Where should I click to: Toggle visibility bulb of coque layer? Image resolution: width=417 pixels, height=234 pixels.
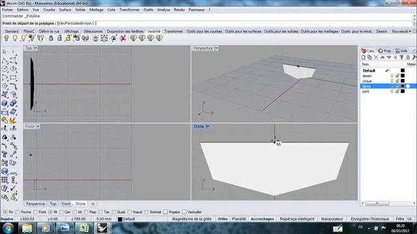392,81
